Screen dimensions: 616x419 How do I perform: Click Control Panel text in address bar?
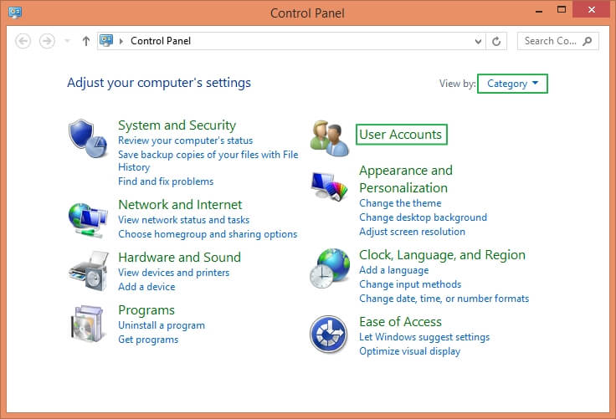point(161,41)
